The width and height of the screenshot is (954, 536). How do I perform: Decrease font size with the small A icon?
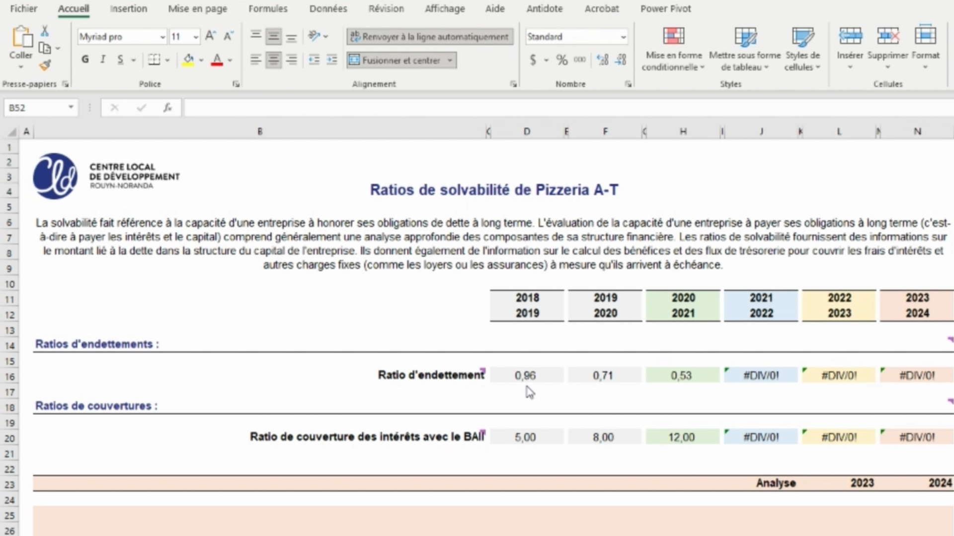coord(228,36)
